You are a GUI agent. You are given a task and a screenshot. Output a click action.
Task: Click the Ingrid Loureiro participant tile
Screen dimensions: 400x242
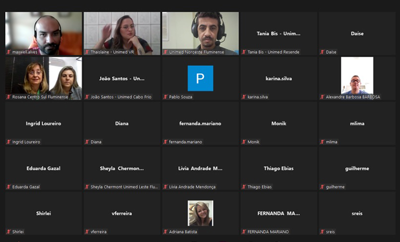pos(43,123)
